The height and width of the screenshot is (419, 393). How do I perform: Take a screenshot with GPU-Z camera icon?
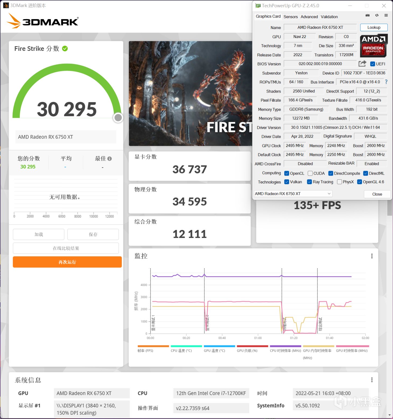[x=367, y=15]
